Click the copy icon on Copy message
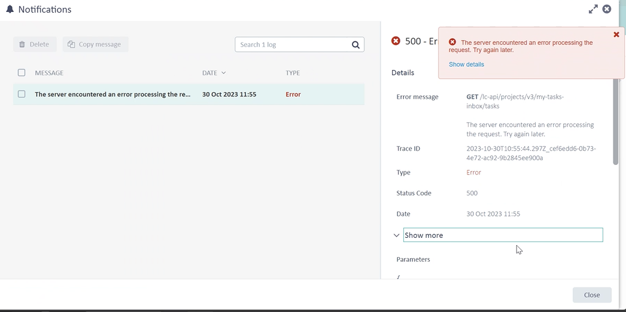 [x=71, y=44]
